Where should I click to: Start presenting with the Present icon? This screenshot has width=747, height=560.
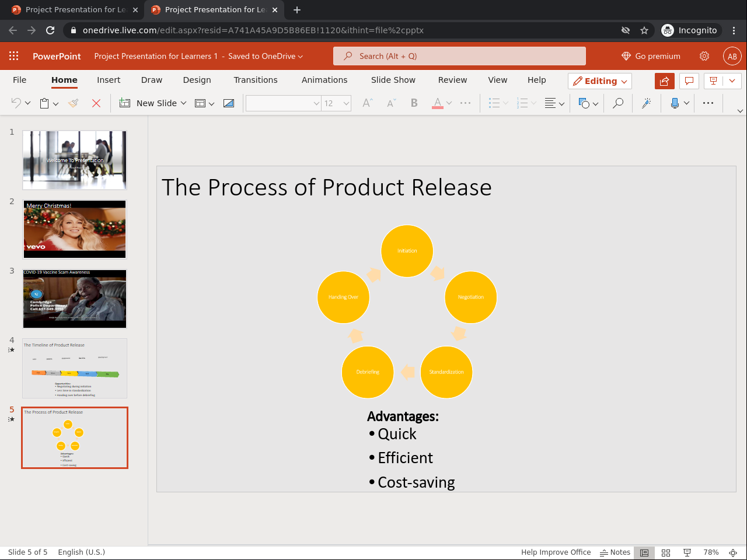(x=713, y=81)
